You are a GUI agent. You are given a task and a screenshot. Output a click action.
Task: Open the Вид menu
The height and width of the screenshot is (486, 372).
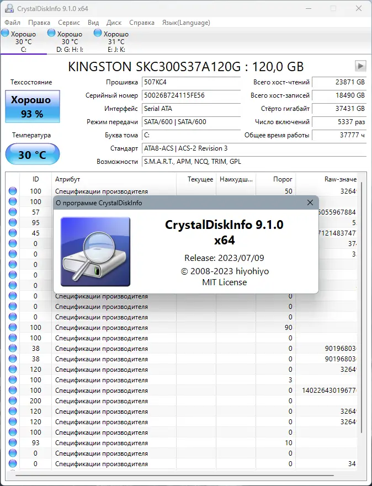(x=93, y=23)
